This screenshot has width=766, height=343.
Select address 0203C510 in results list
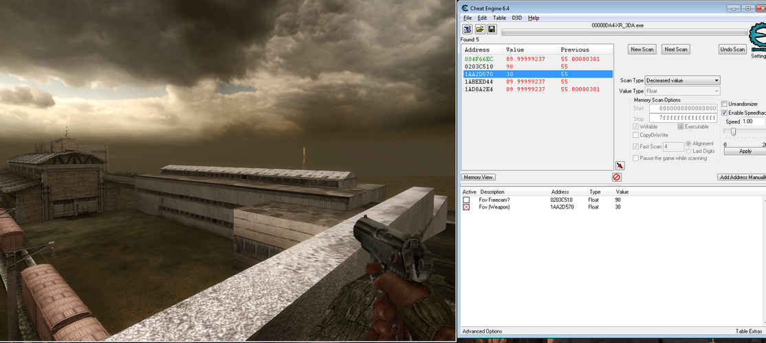(x=479, y=67)
